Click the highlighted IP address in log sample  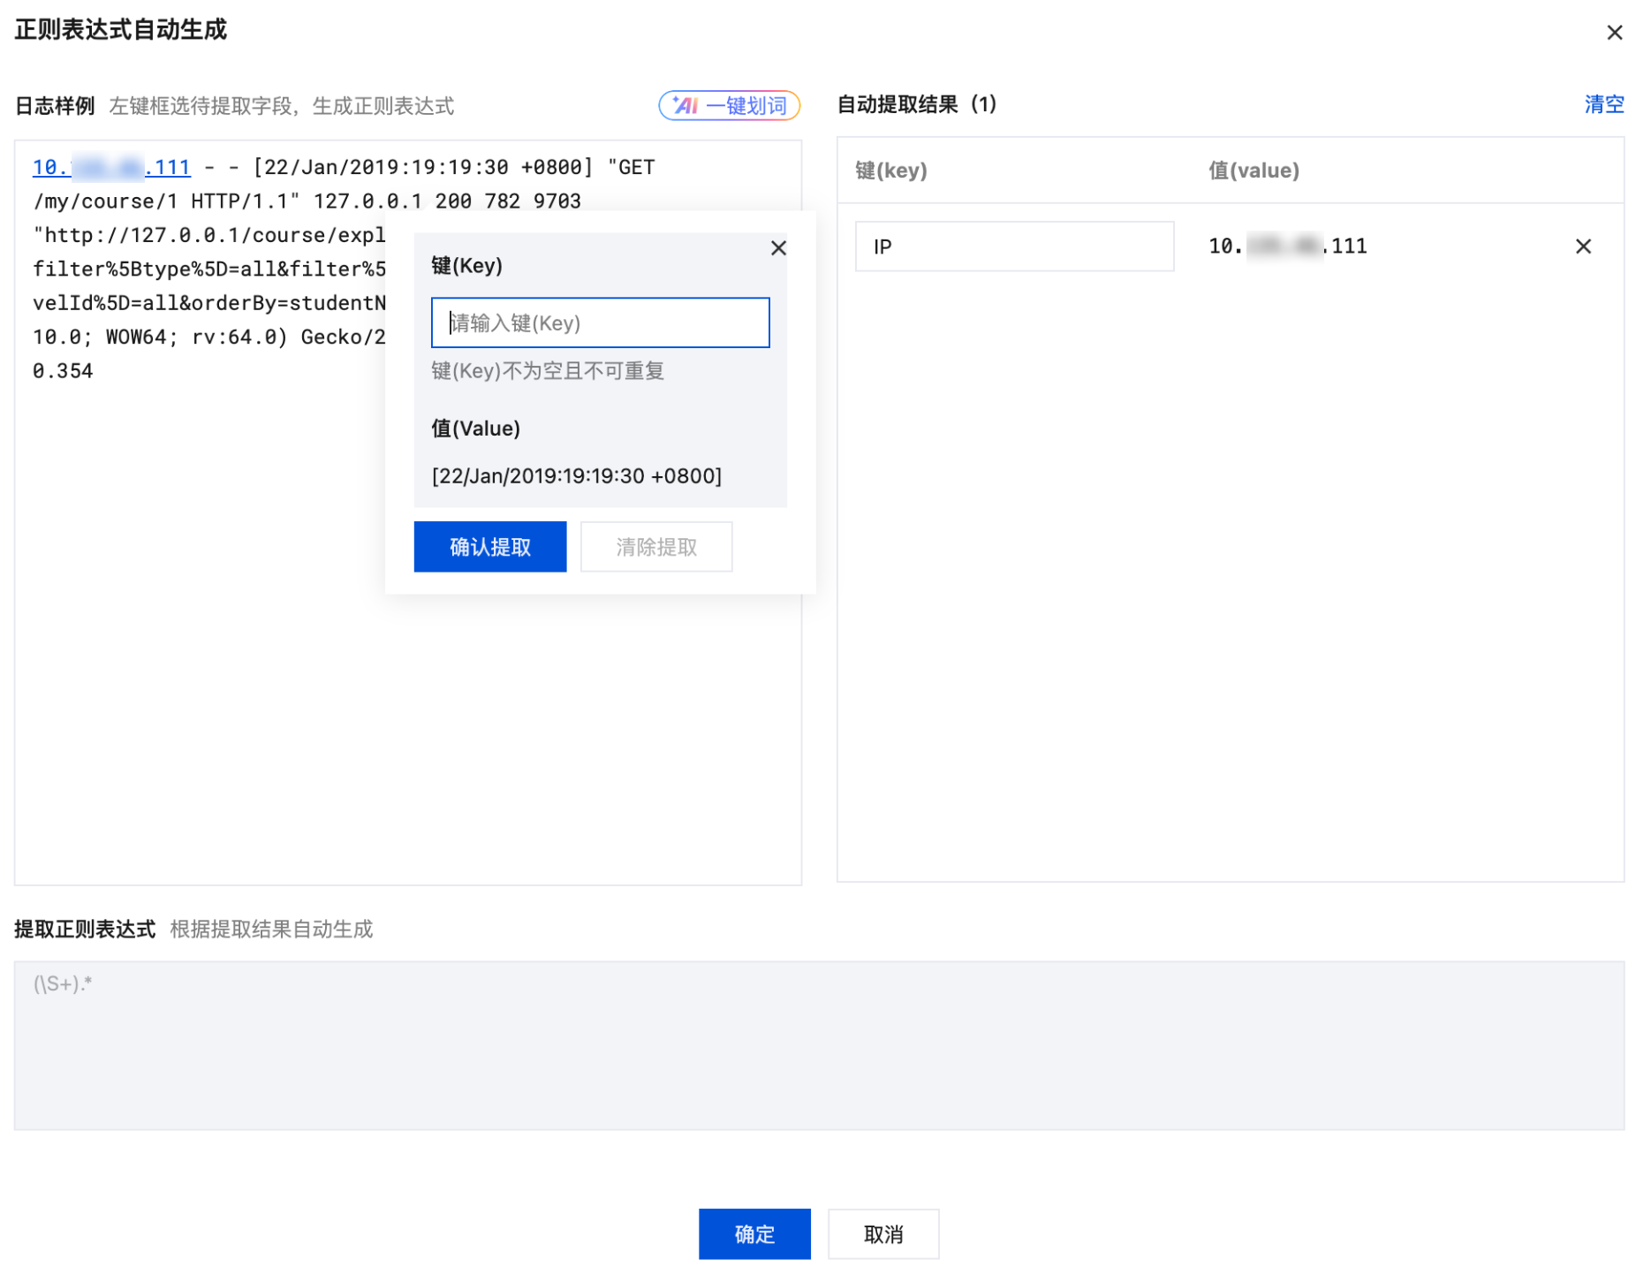click(111, 167)
